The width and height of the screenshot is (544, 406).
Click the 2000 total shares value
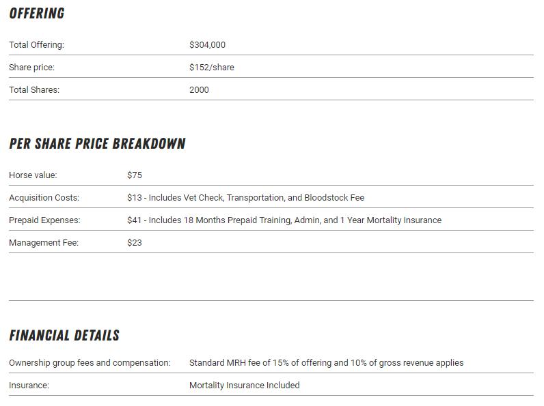(199, 90)
